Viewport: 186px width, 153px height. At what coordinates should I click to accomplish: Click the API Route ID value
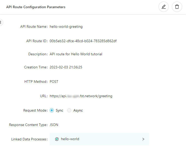(83, 41)
